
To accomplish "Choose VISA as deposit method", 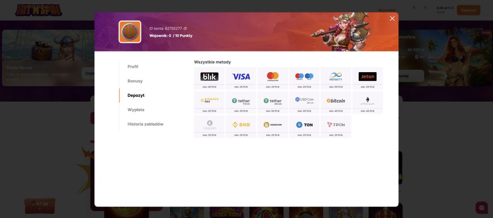I will coord(241,78).
